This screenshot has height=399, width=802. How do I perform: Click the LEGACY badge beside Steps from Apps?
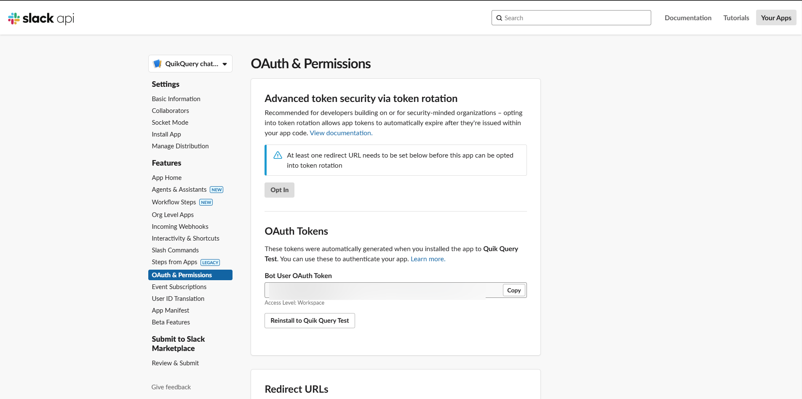coord(210,262)
